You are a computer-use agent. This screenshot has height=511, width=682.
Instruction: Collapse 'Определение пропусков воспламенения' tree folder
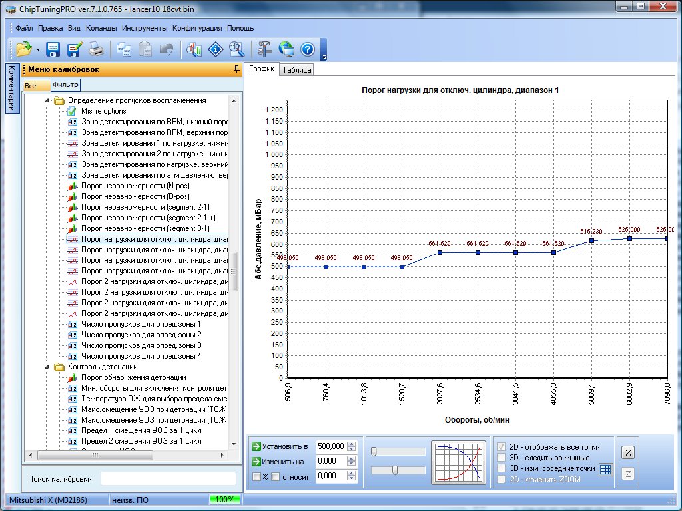[x=47, y=101]
